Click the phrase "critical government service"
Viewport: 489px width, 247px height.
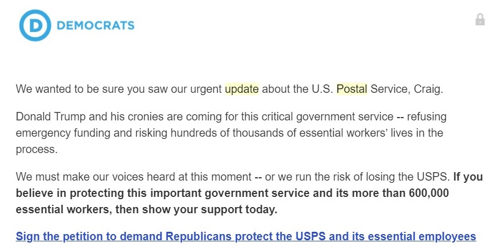[328, 116]
